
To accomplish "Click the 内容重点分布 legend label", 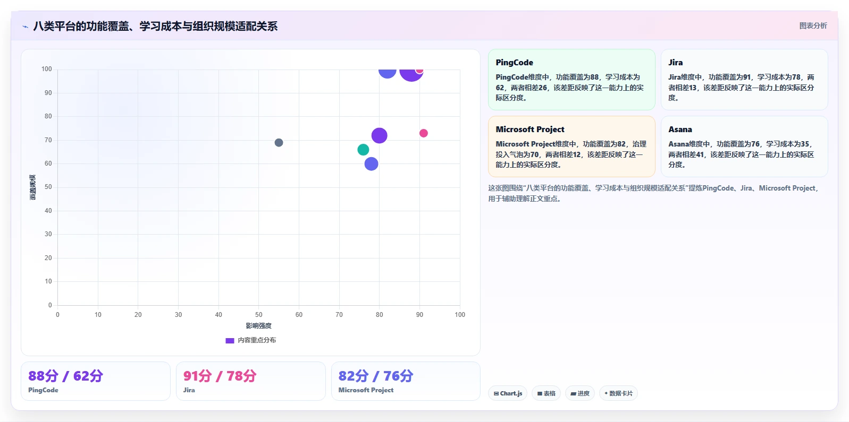I will click(257, 340).
